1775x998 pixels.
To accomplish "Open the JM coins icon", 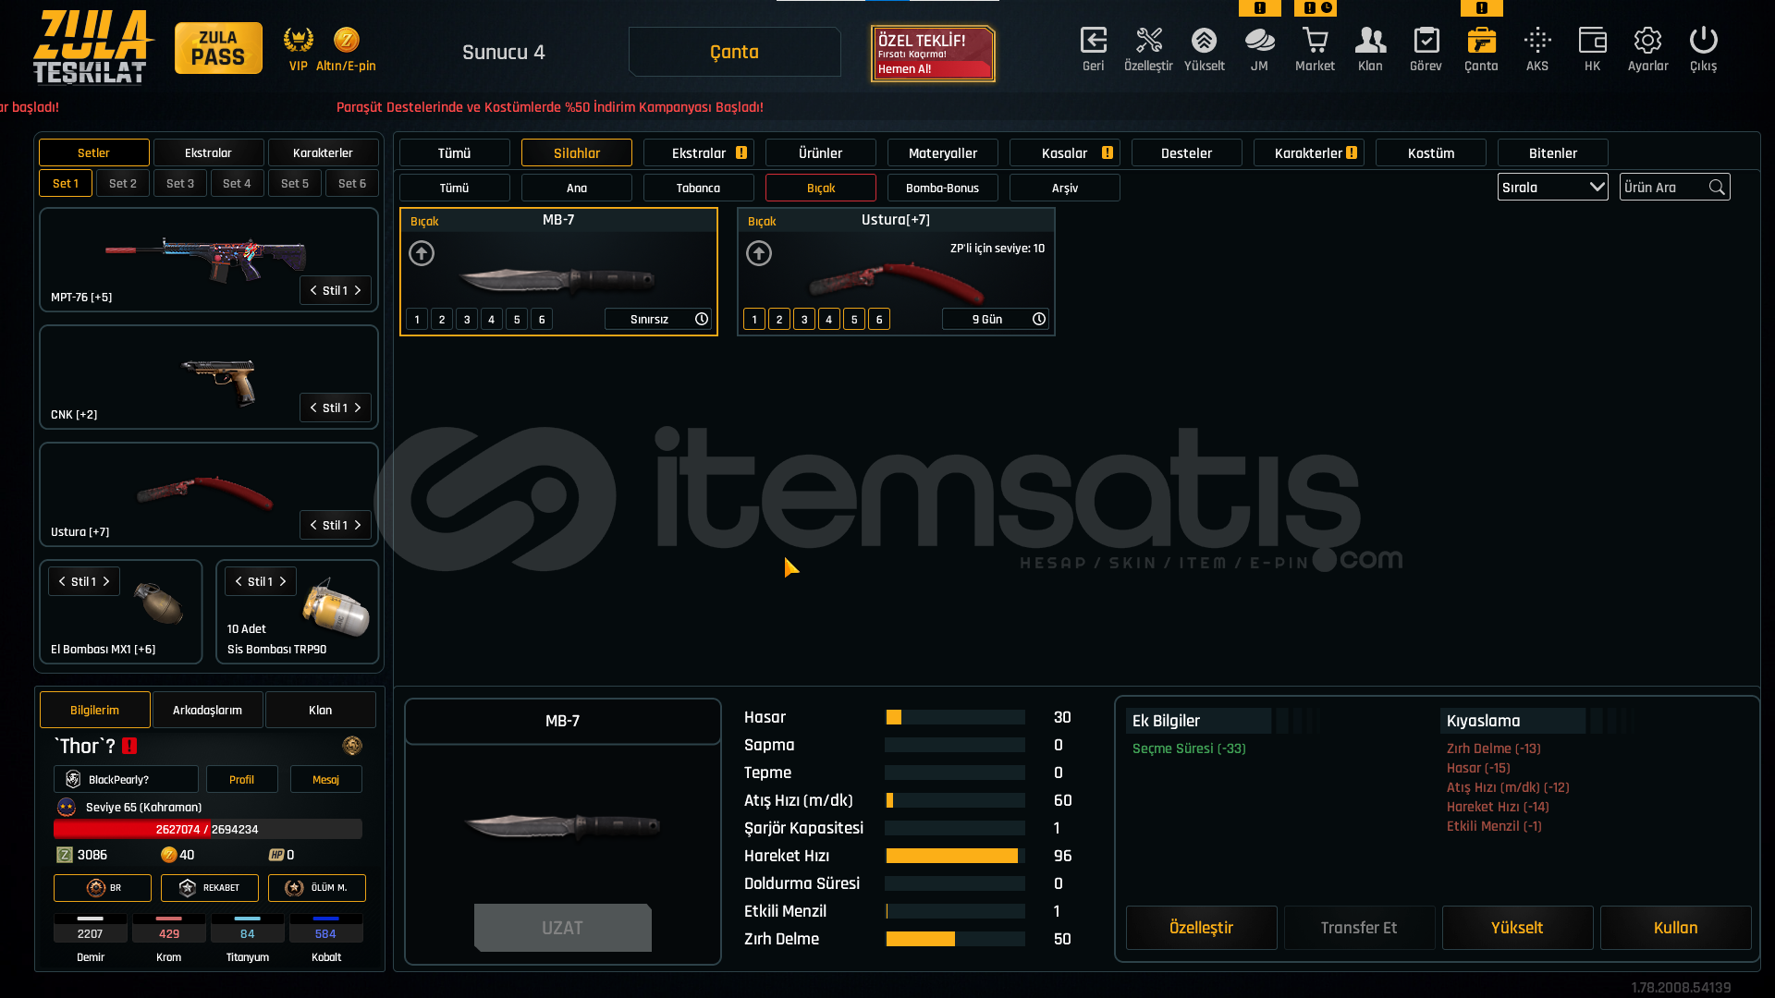I will 1259,41.
